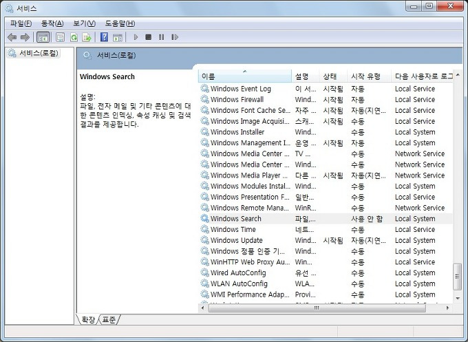Click Network Service in Windows Media Player row
The height and width of the screenshot is (342, 468).
pos(420,175)
